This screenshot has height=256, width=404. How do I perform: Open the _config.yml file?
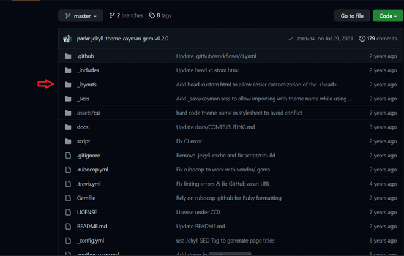(91, 240)
